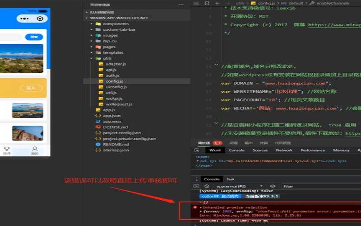Open app.js in the file tree
Image resolution: width=361 pixels, height=226 pixels.
[x=109, y=110]
